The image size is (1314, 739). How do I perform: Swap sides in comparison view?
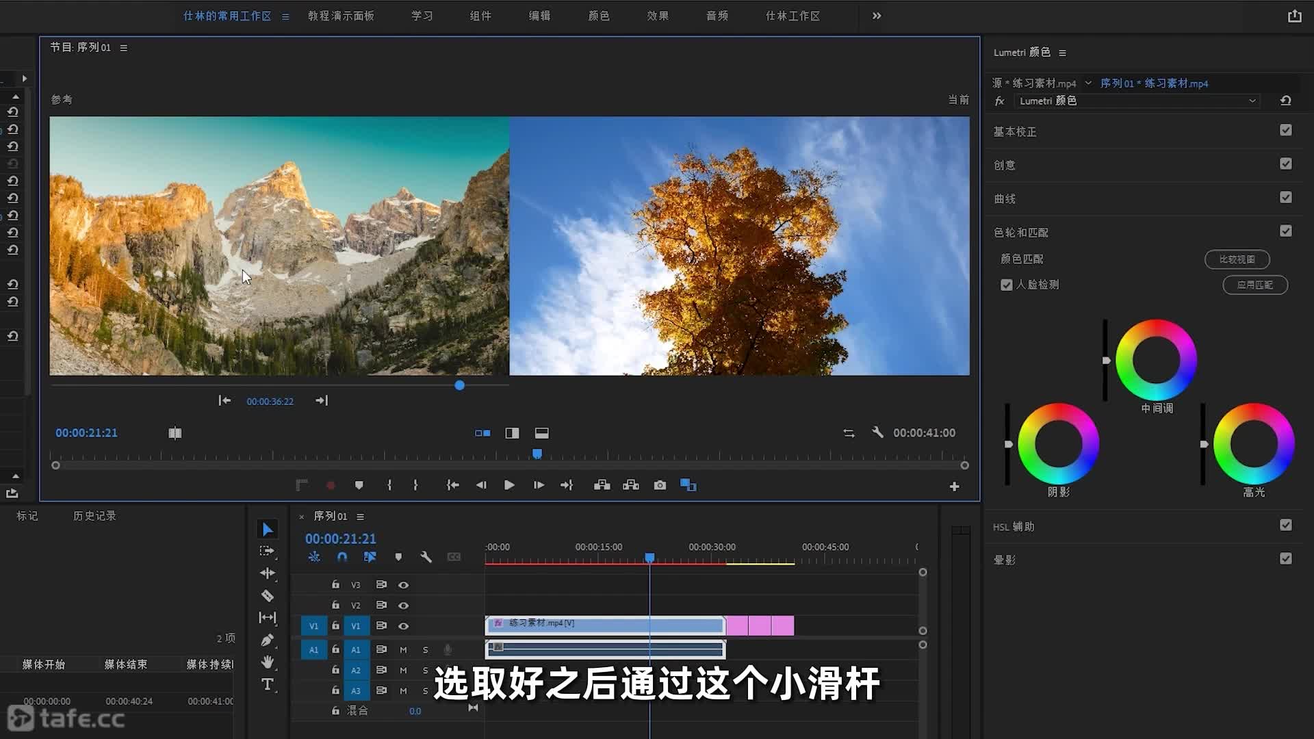[x=849, y=433]
